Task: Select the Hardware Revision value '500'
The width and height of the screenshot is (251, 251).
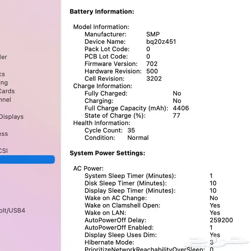Action: pyautogui.click(x=152, y=71)
